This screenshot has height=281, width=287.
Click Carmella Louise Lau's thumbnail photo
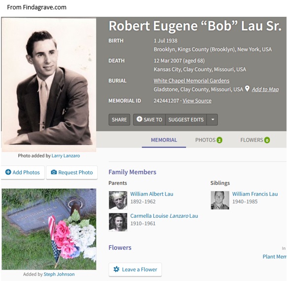pos(118,222)
